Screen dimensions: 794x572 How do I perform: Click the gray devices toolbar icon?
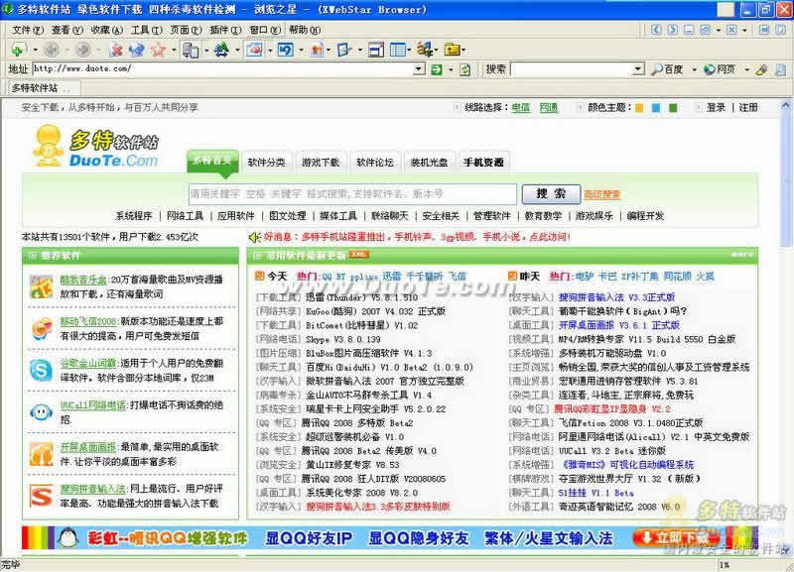pyautogui.click(x=191, y=50)
